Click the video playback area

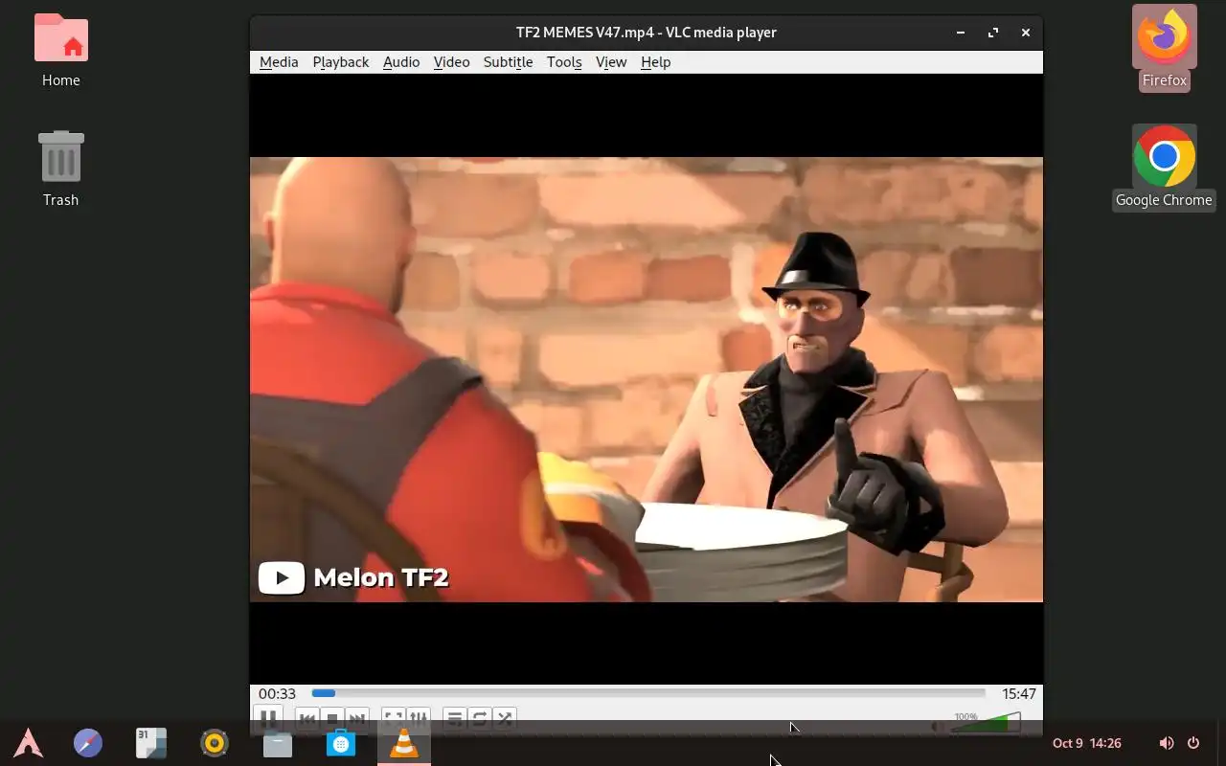(x=647, y=379)
